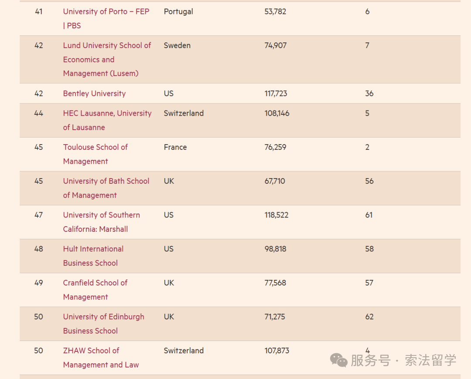Open Lund University School of Economics link
Screen dimensions: 471x379
[x=107, y=59]
